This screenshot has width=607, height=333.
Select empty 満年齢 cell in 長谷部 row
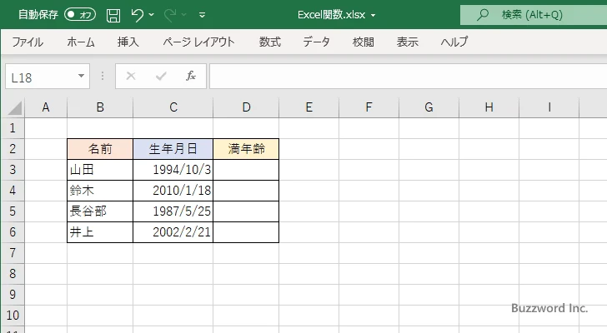tap(246, 211)
